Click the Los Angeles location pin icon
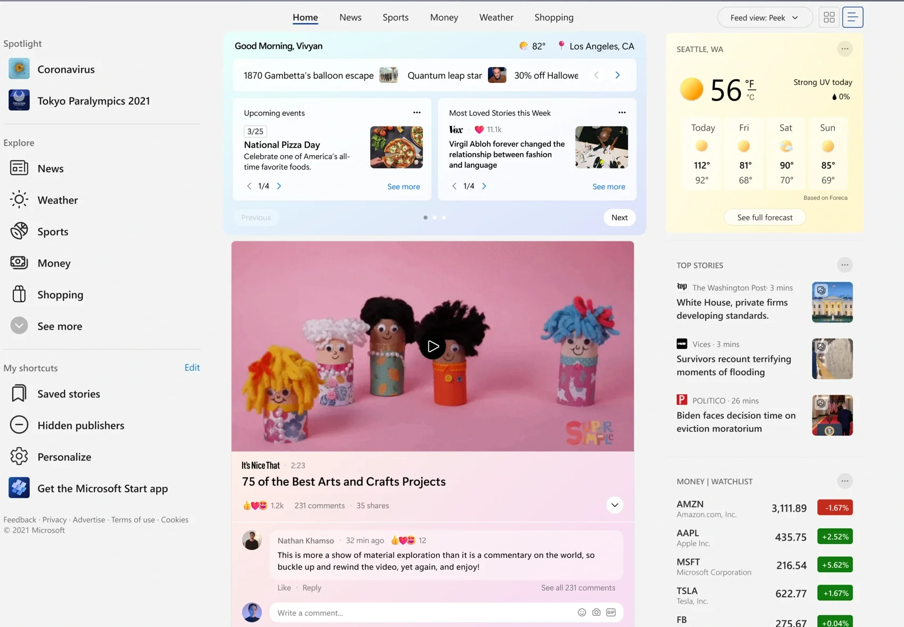904x627 pixels. click(561, 46)
